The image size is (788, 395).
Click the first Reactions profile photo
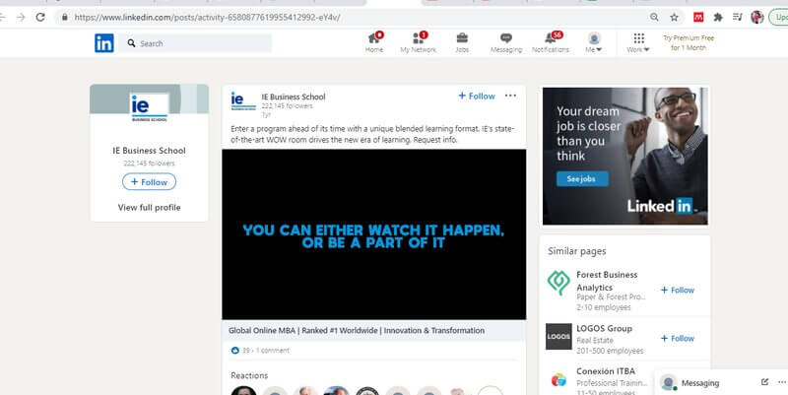pyautogui.click(x=243, y=390)
